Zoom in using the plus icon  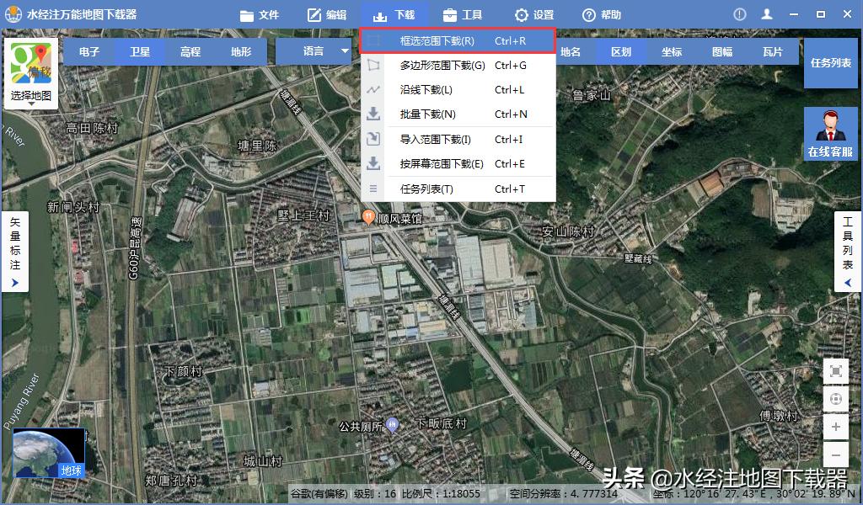click(x=836, y=428)
